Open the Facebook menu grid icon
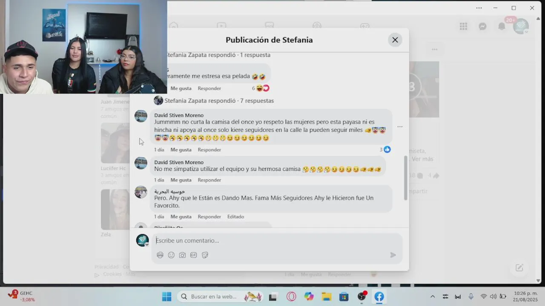The image size is (545, 306). pyautogui.click(x=464, y=26)
